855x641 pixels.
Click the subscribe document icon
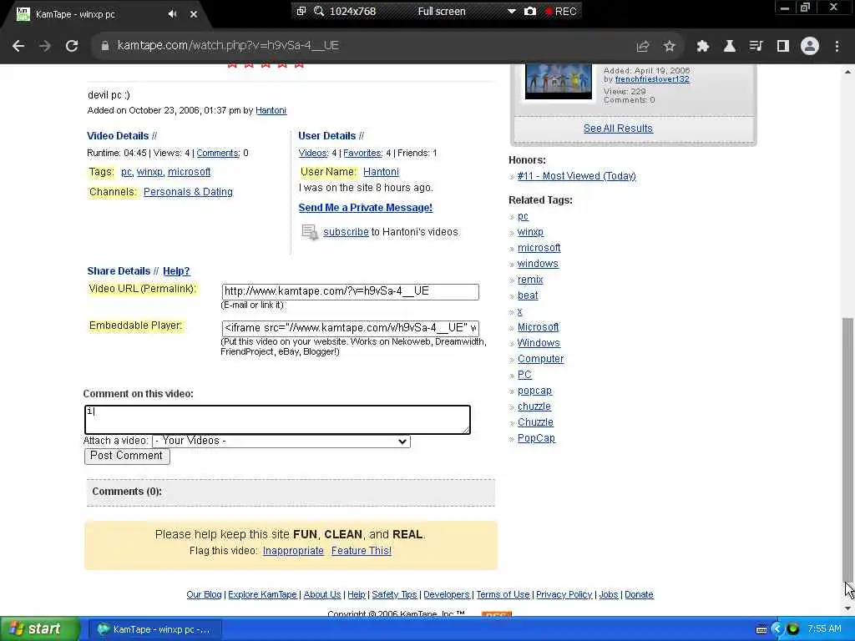click(x=310, y=232)
